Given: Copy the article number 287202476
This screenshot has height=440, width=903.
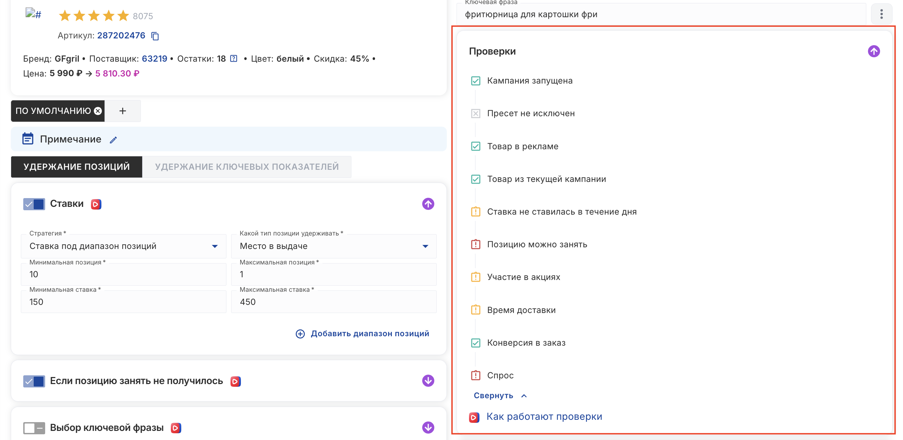Looking at the screenshot, I should click(x=155, y=36).
